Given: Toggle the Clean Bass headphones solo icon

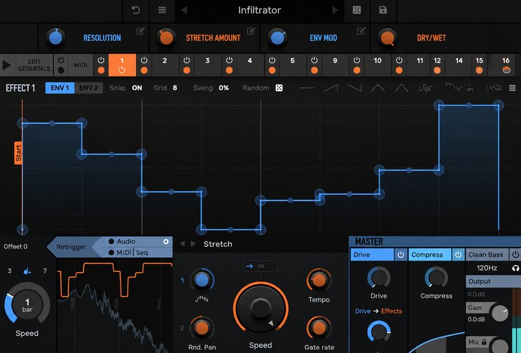Looking at the screenshot, I should [x=515, y=268].
